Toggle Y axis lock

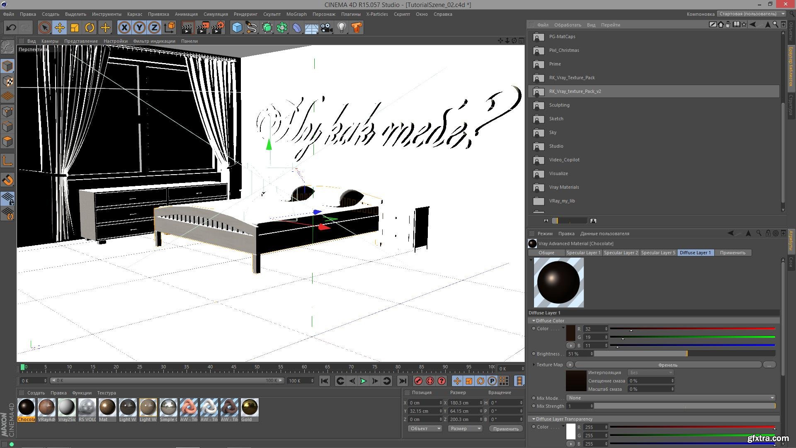pos(139,28)
